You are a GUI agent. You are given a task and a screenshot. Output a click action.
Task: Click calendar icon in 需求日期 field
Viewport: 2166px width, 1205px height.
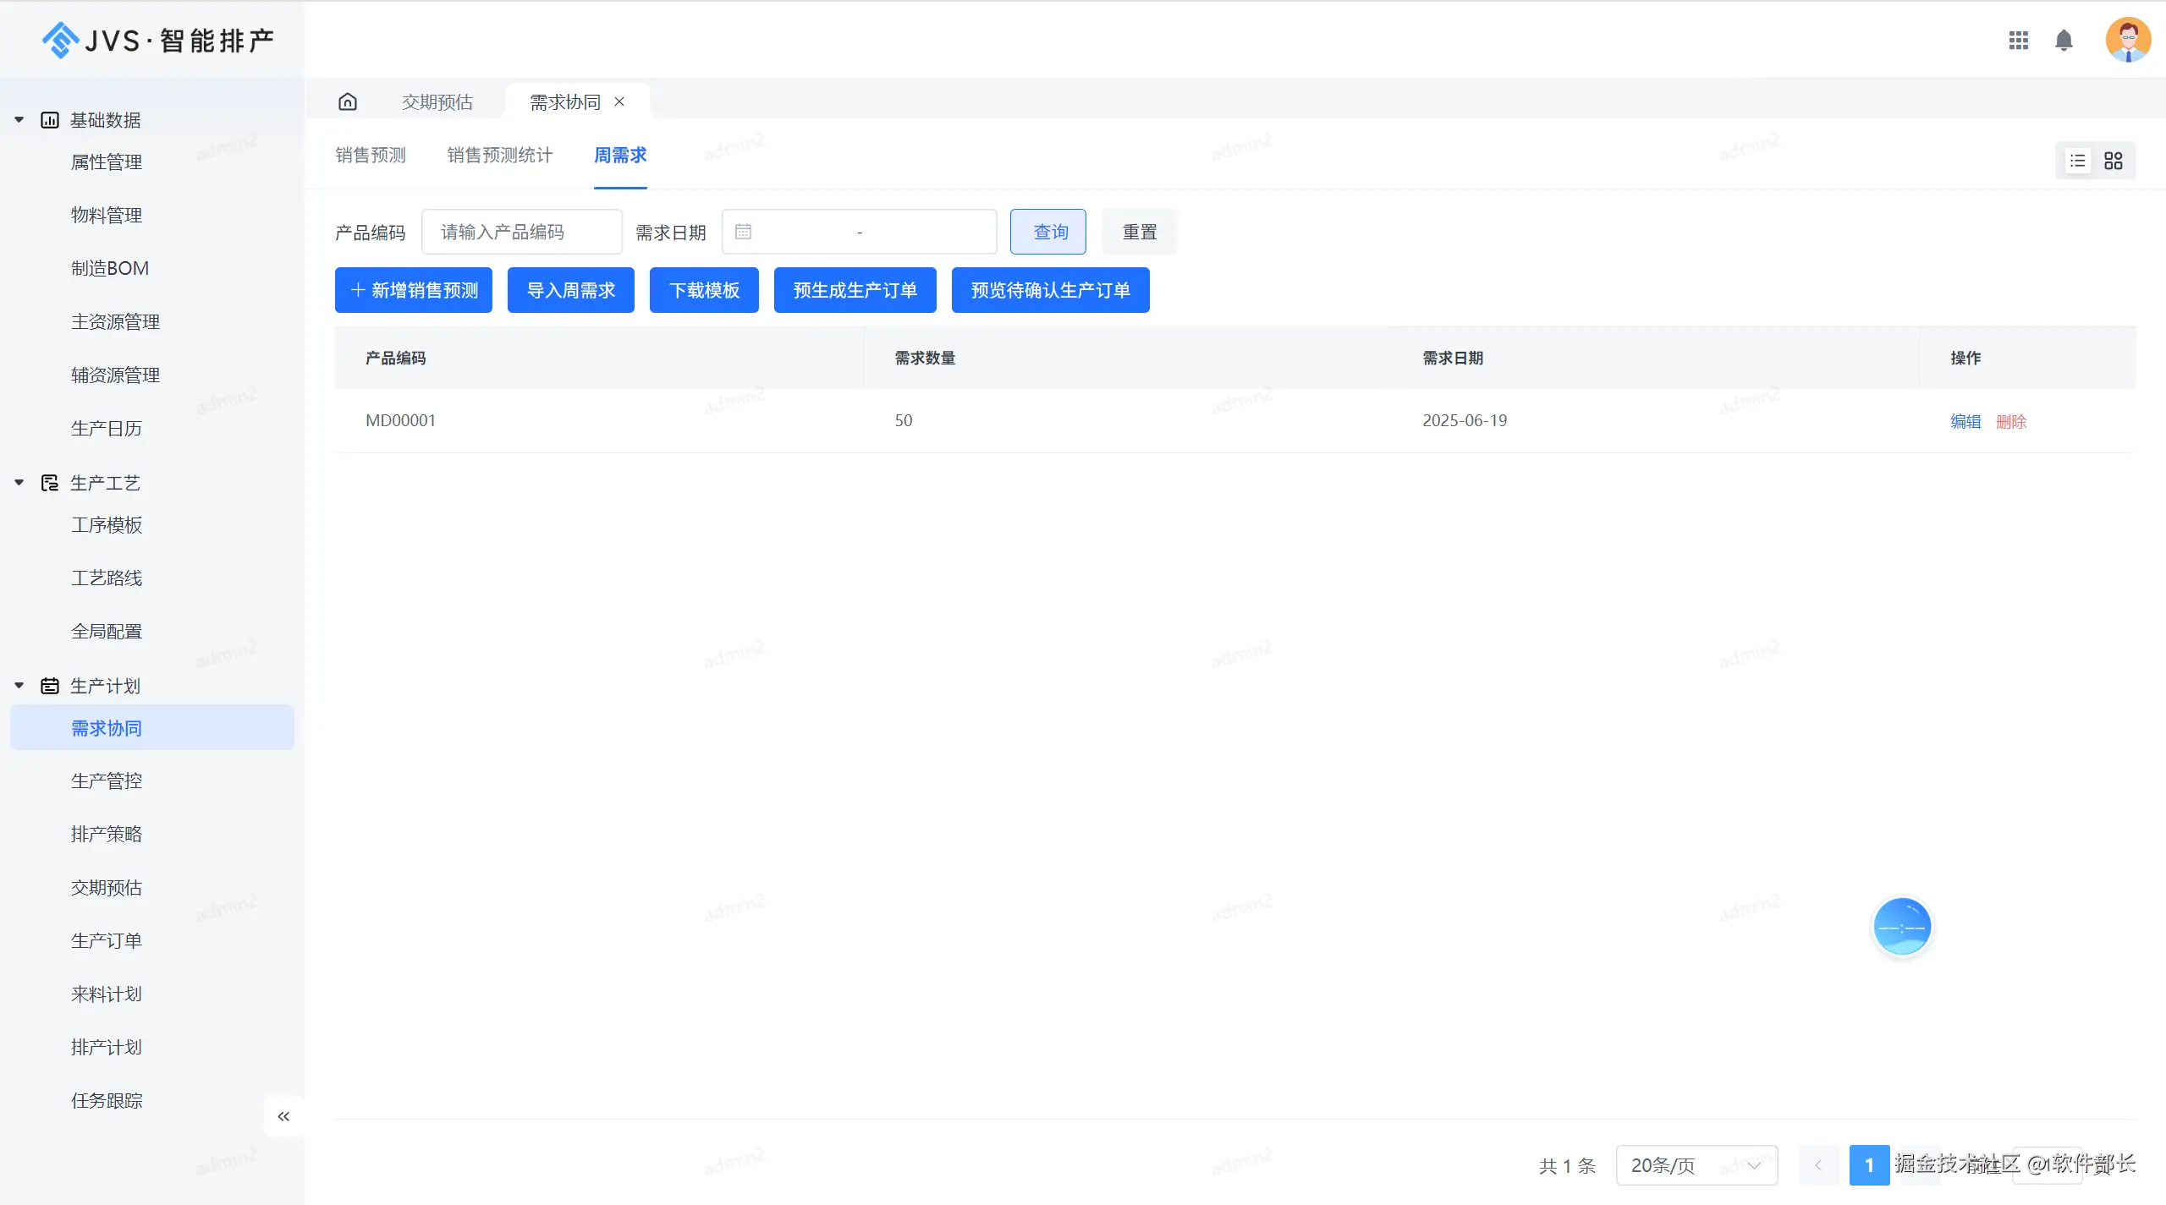tap(743, 232)
